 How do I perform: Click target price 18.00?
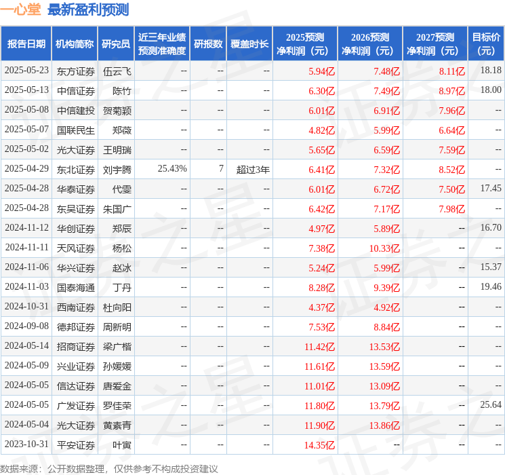click(x=491, y=90)
